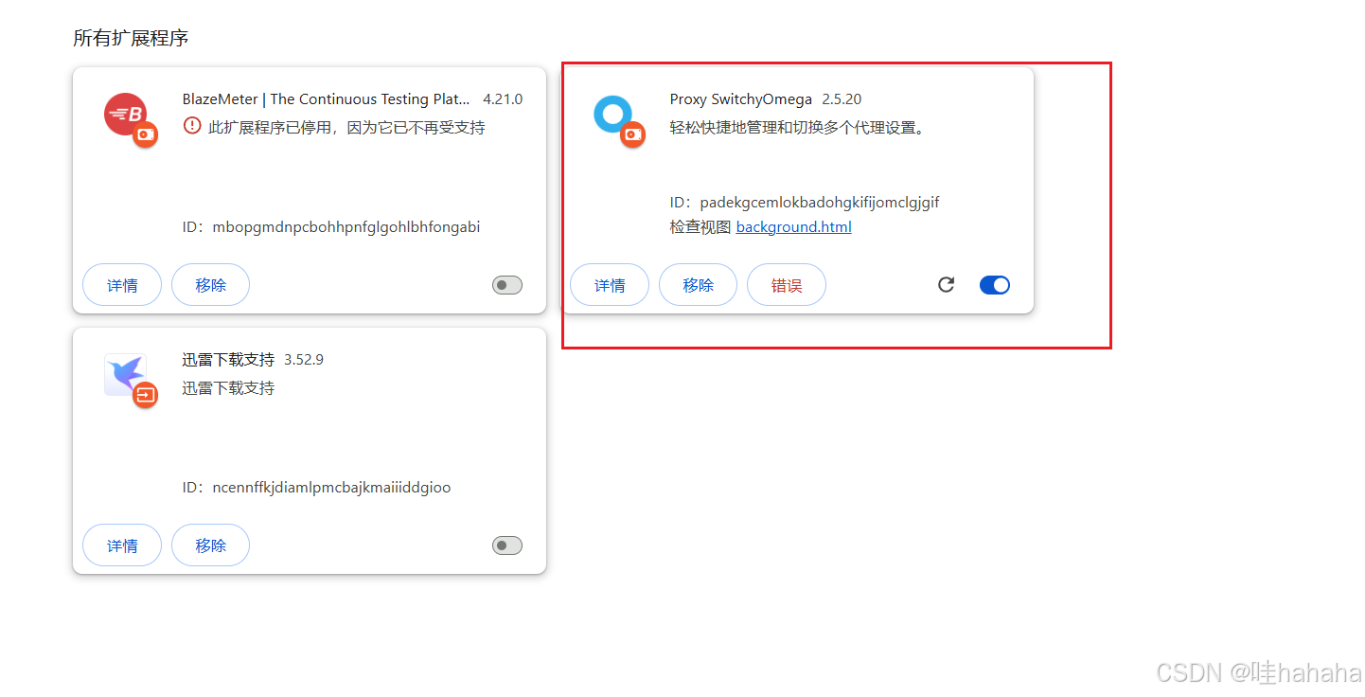
Task: Open 详情 for Proxy SwitchyOmega
Action: pos(610,285)
